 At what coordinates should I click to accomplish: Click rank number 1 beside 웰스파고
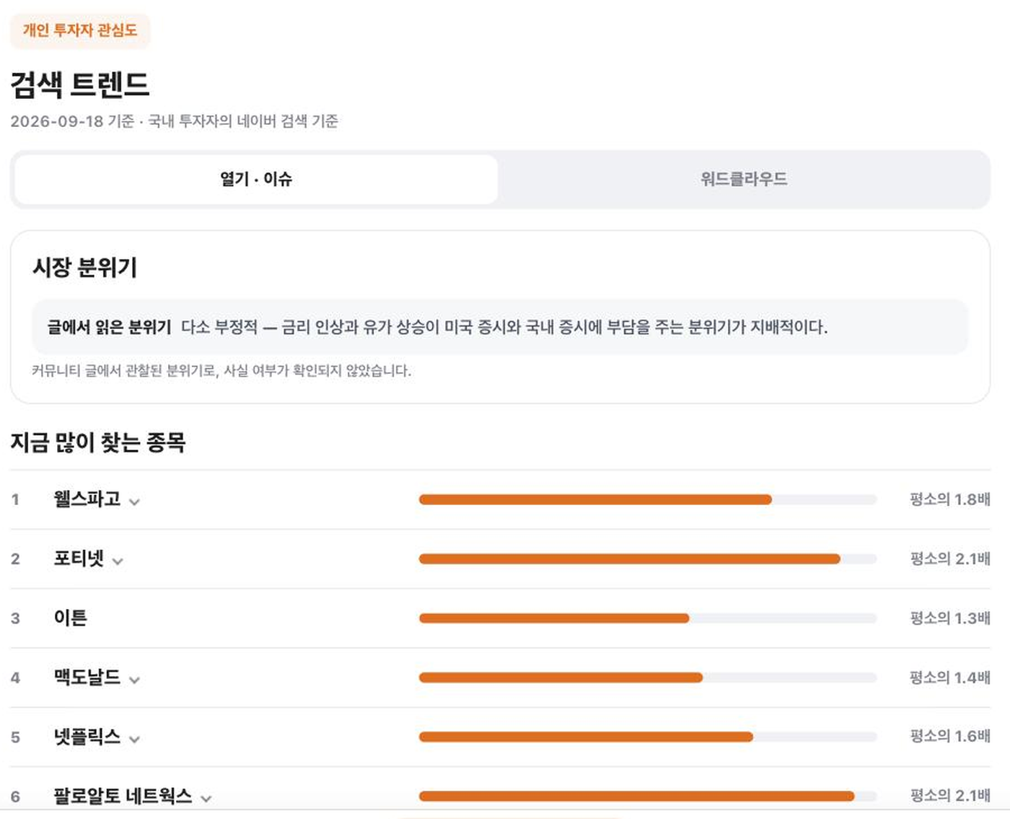tap(15, 499)
